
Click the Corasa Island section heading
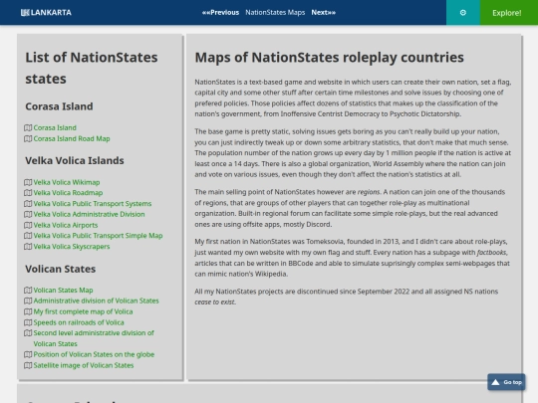coord(59,106)
